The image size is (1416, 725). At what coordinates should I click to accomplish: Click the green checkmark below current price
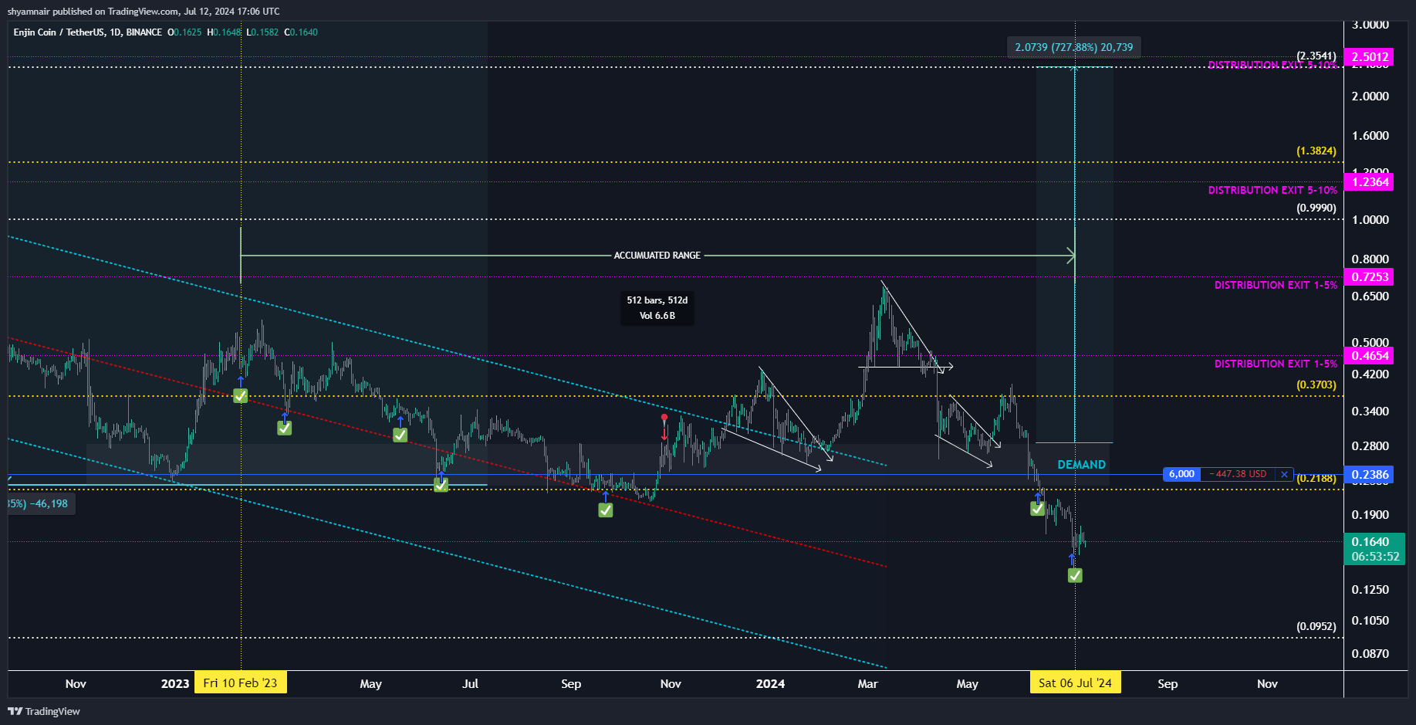point(1075,575)
